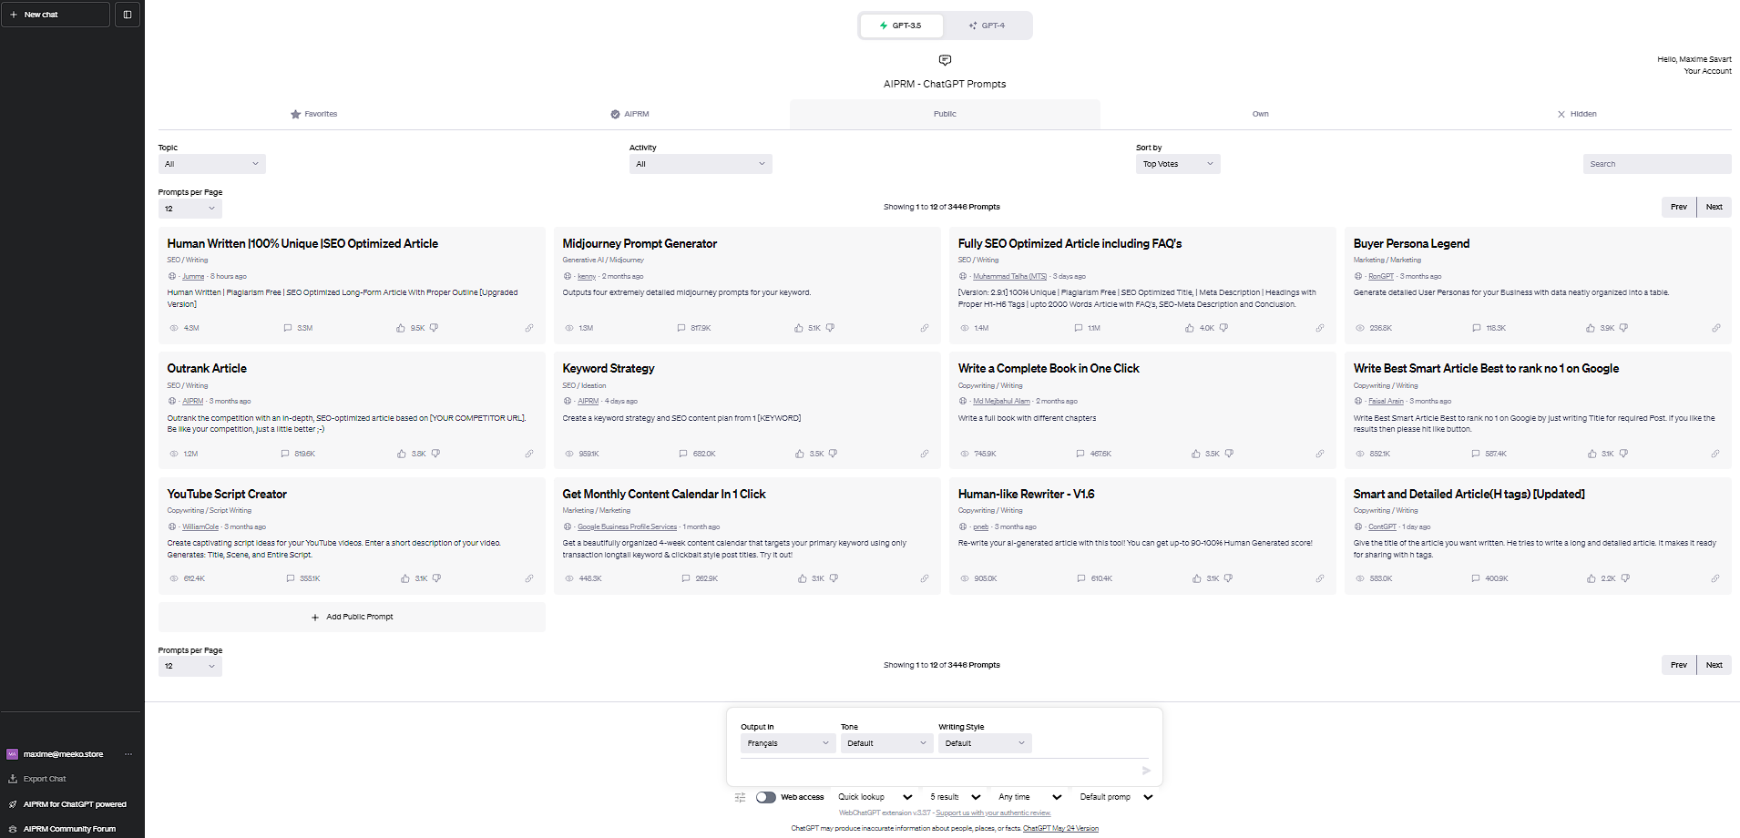The image size is (1740, 838).
Task: Switch to the AIPRM tab
Action: [x=629, y=114]
